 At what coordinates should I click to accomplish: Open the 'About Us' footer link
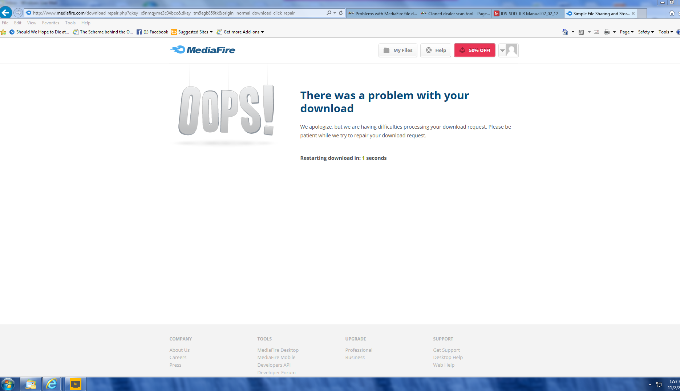coord(179,350)
